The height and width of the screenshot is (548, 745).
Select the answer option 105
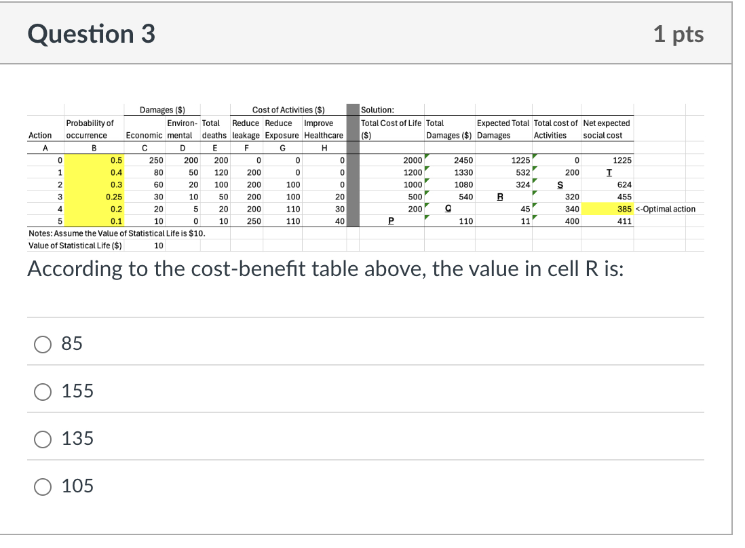pyautogui.click(x=43, y=486)
